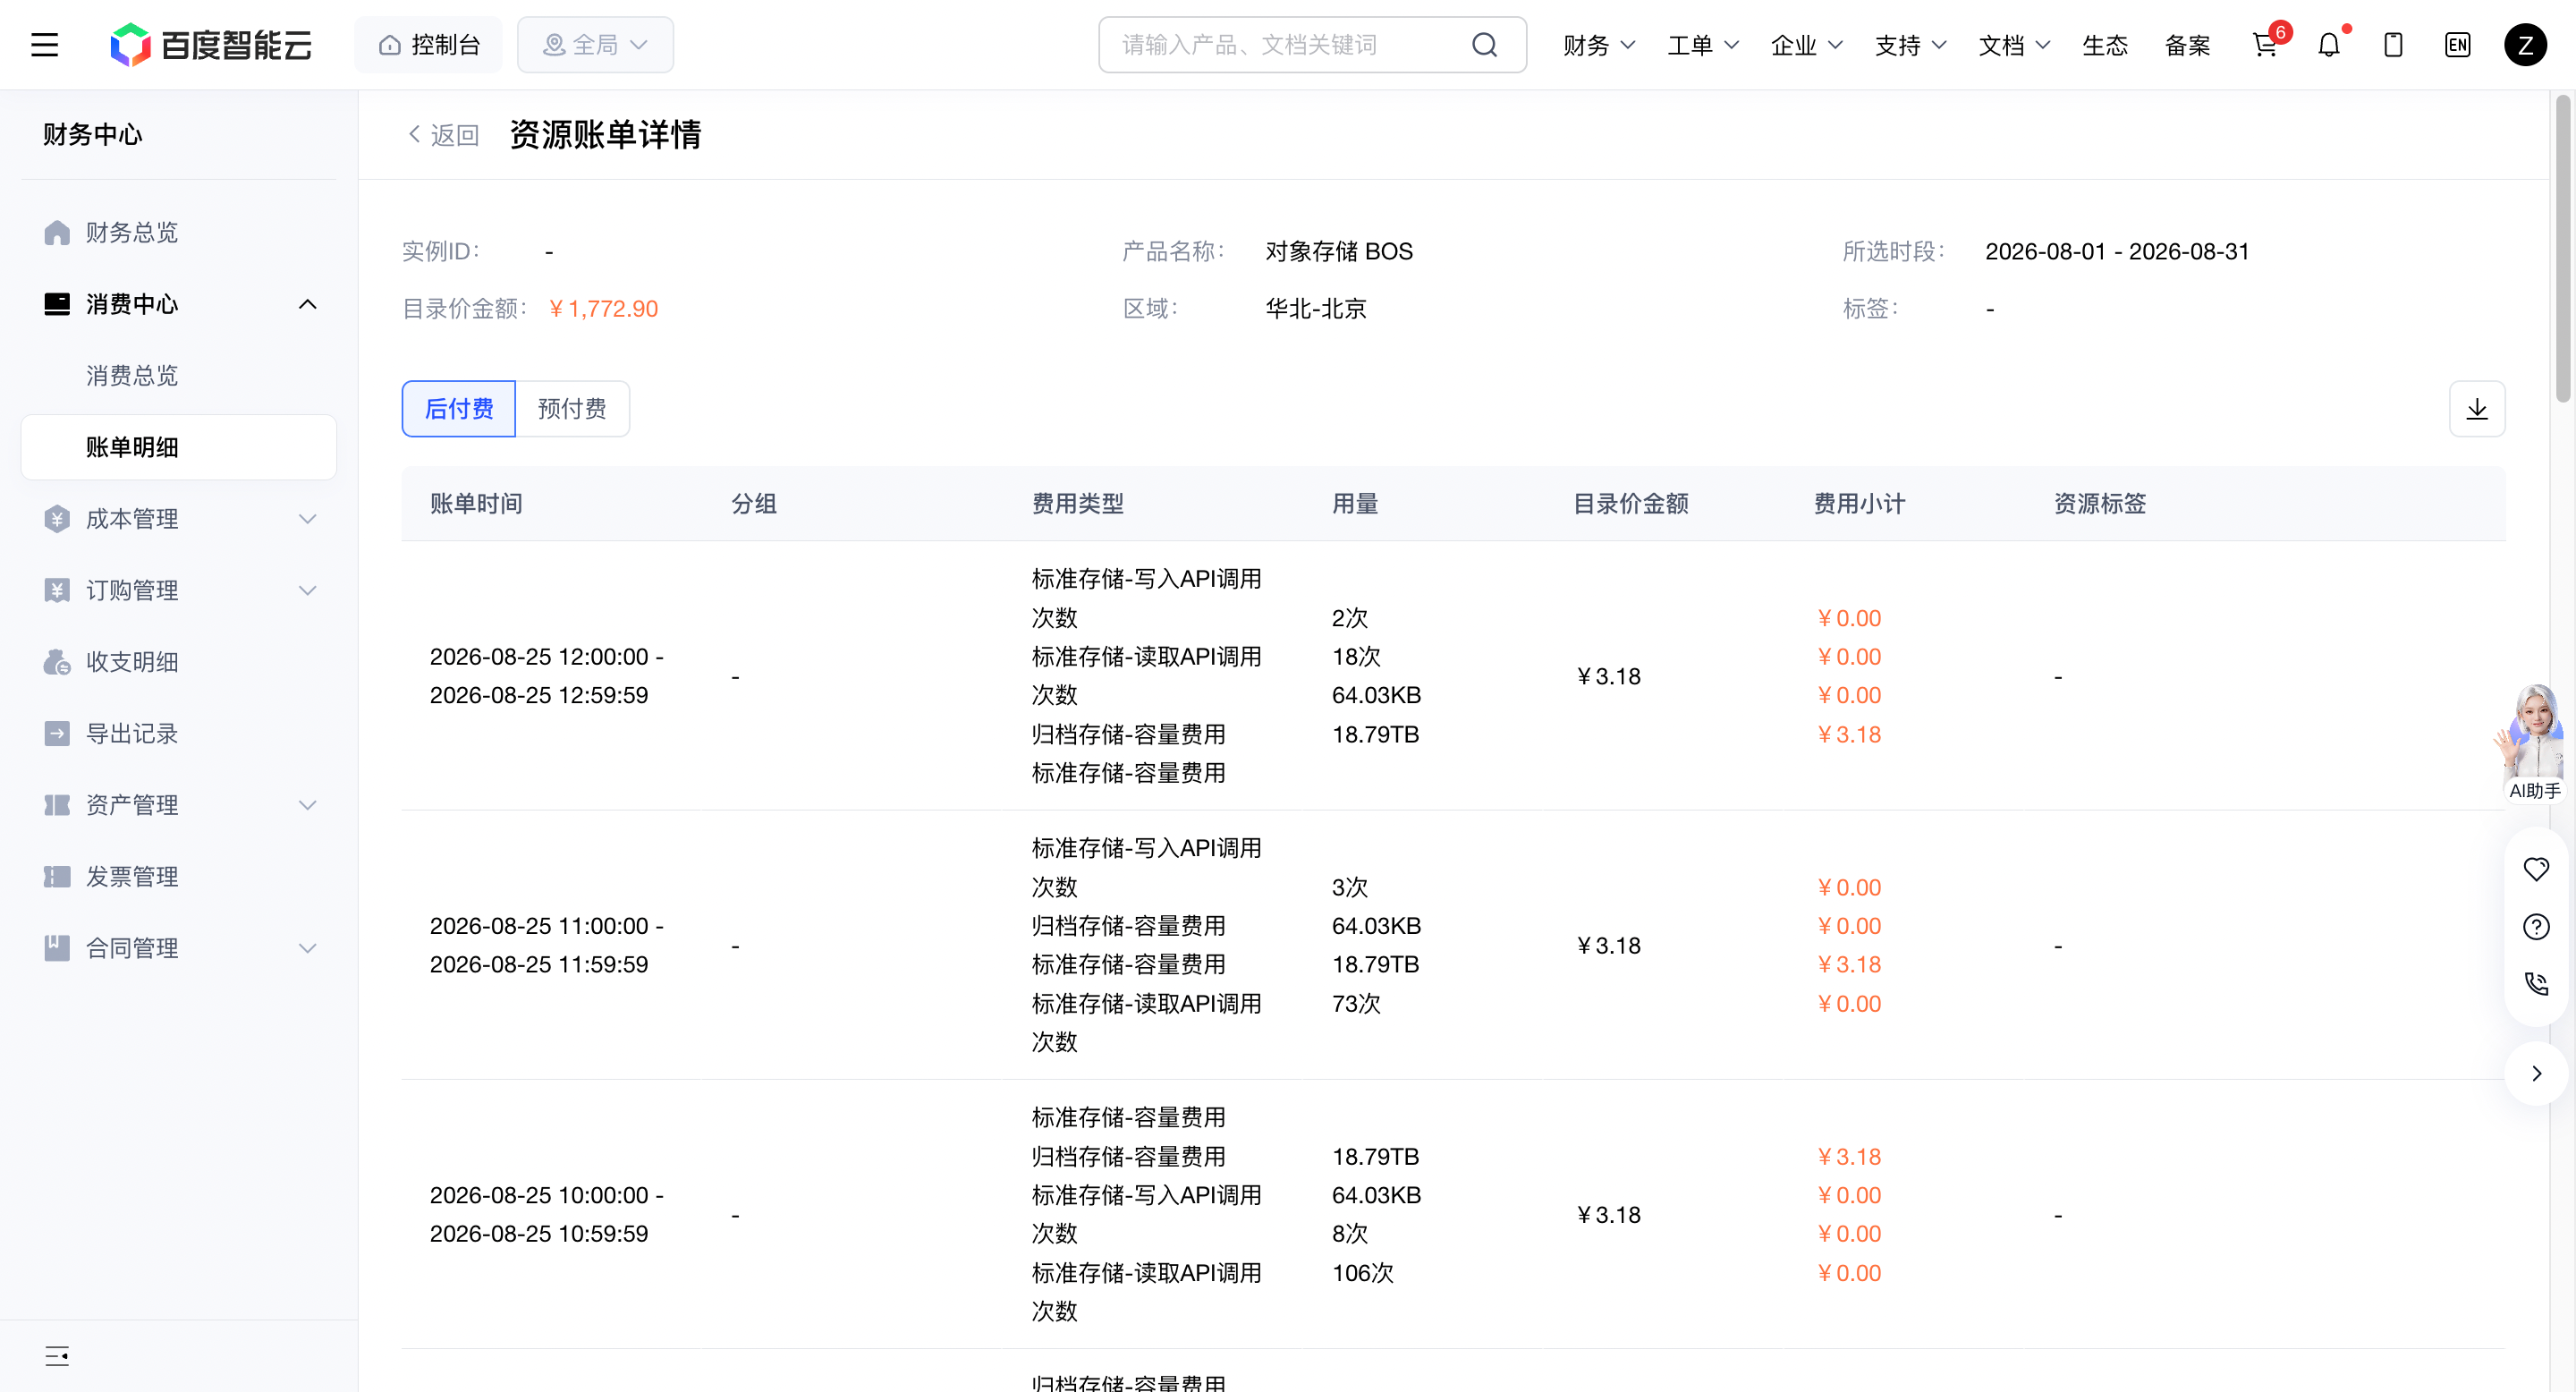Click the 2026-08-25 11:00:00 bill time cell

(547, 945)
